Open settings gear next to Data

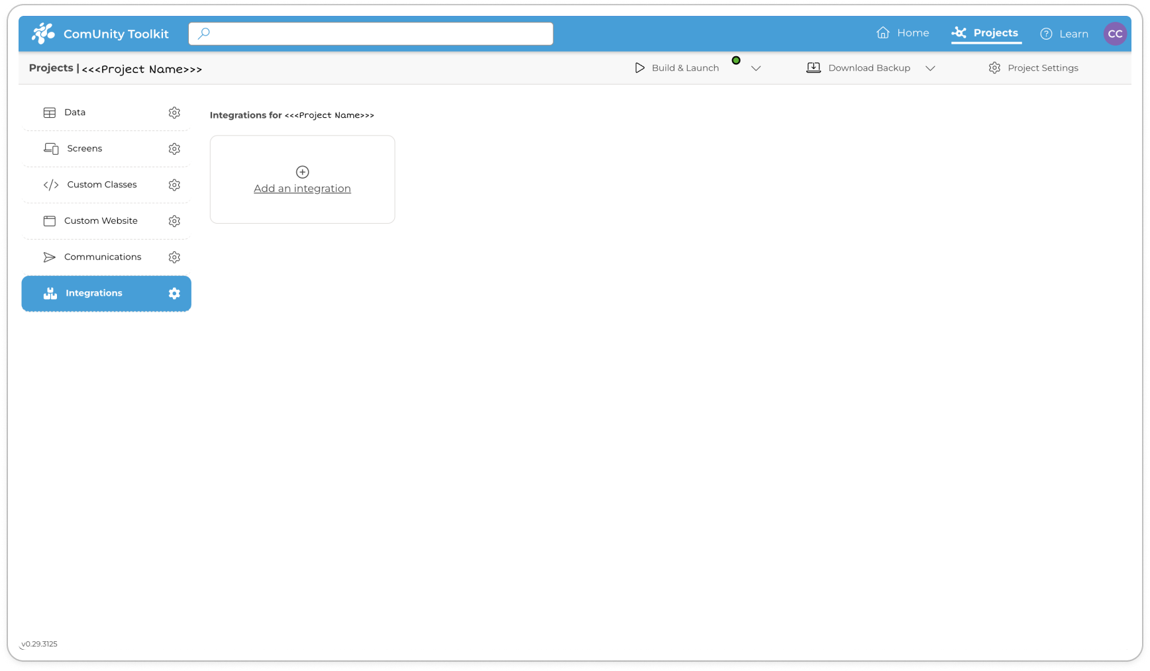174,112
